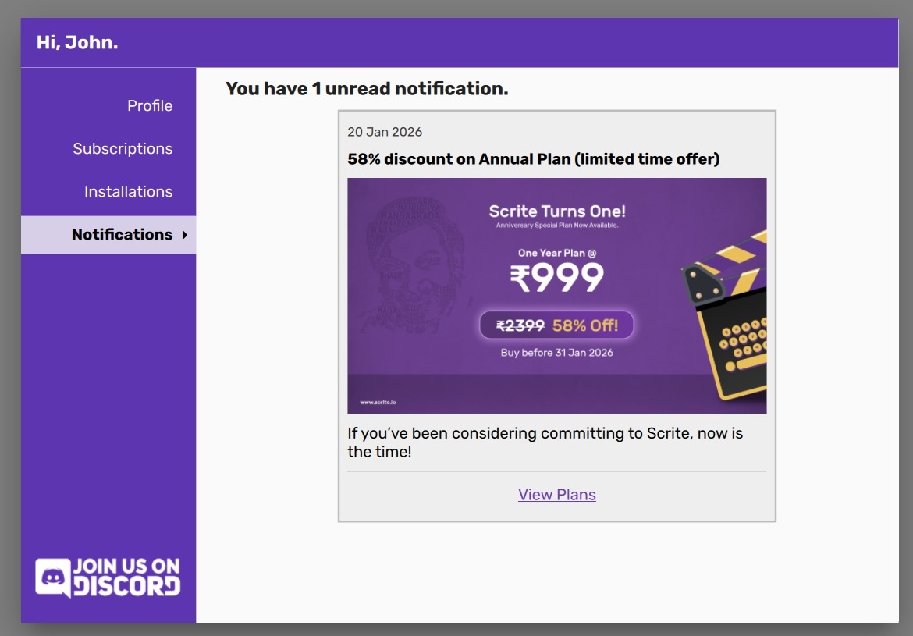The image size is (913, 636).
Task: Click the Hi, John. header greeting
Action: pos(77,43)
